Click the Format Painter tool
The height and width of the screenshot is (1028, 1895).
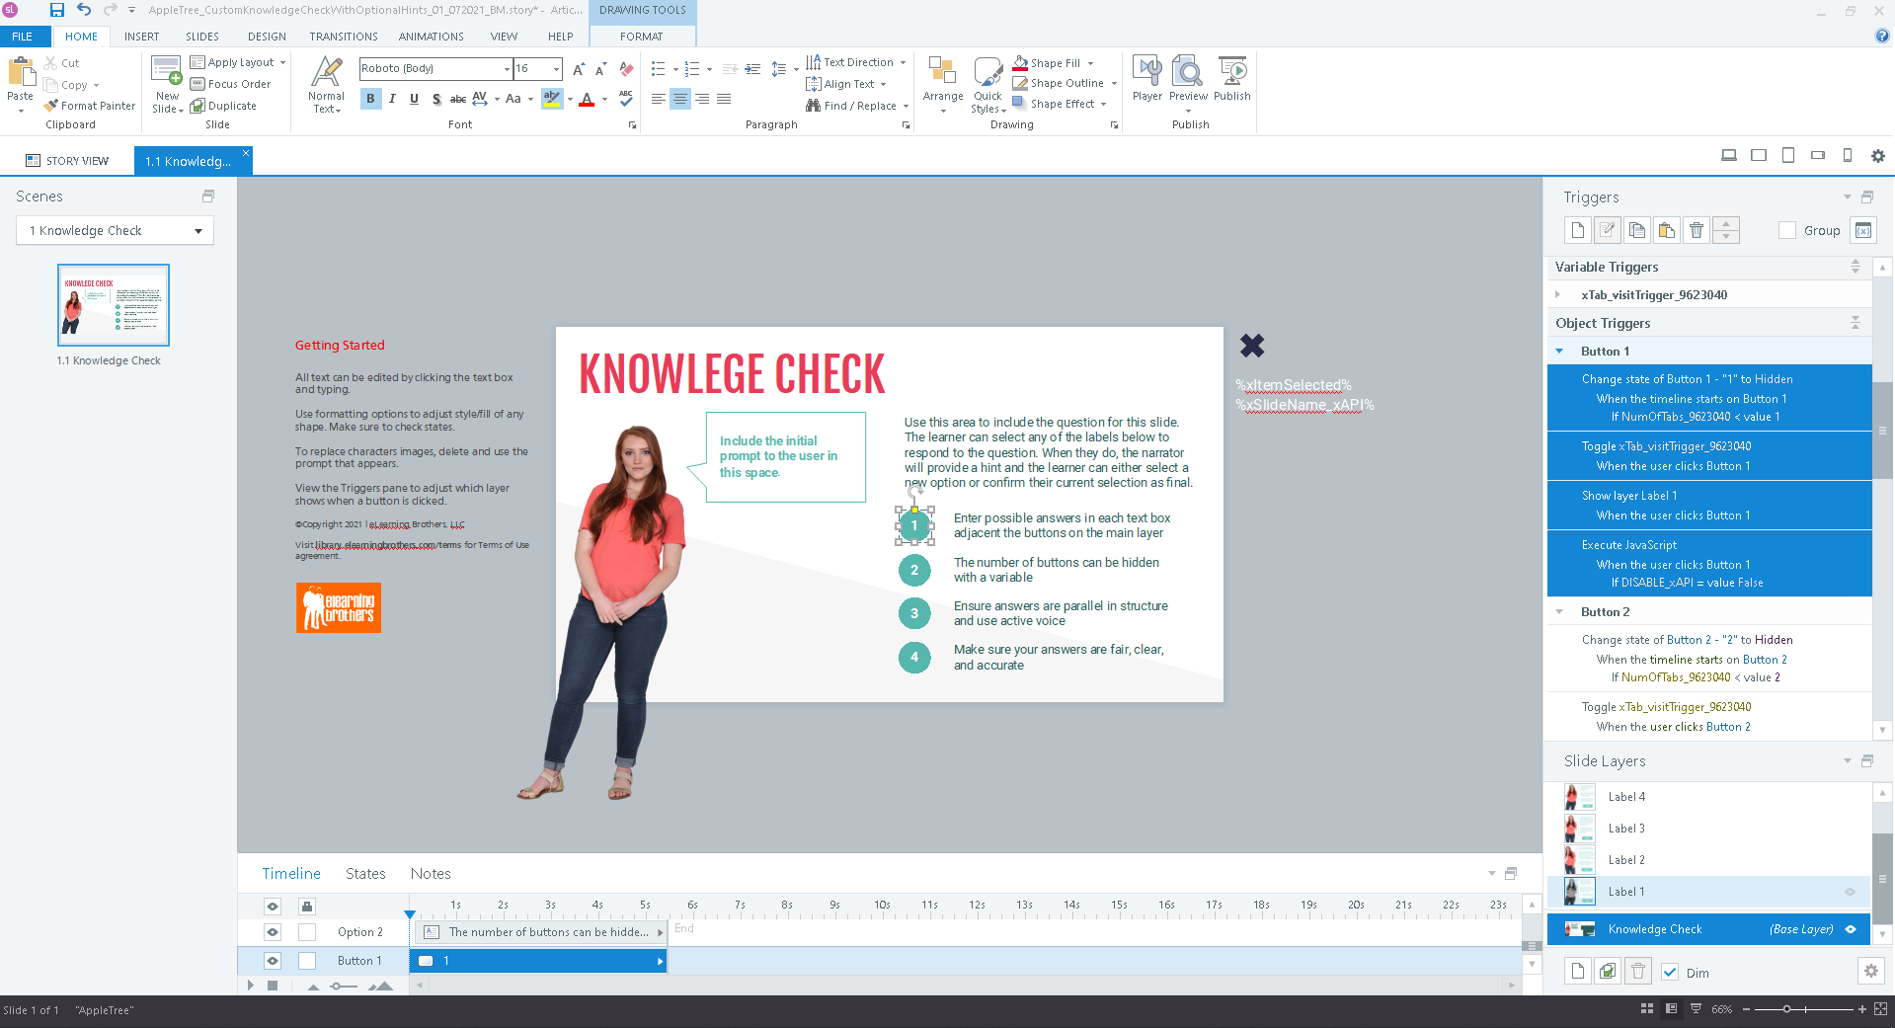click(x=90, y=106)
